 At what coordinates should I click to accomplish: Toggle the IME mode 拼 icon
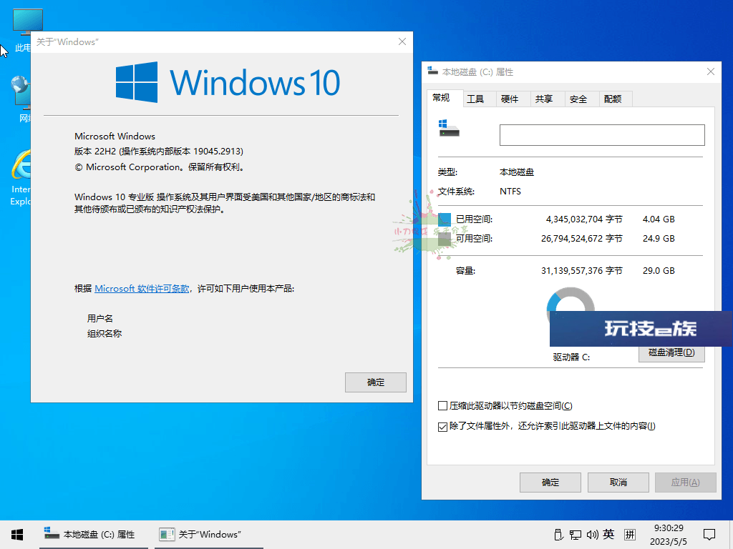(x=630, y=535)
